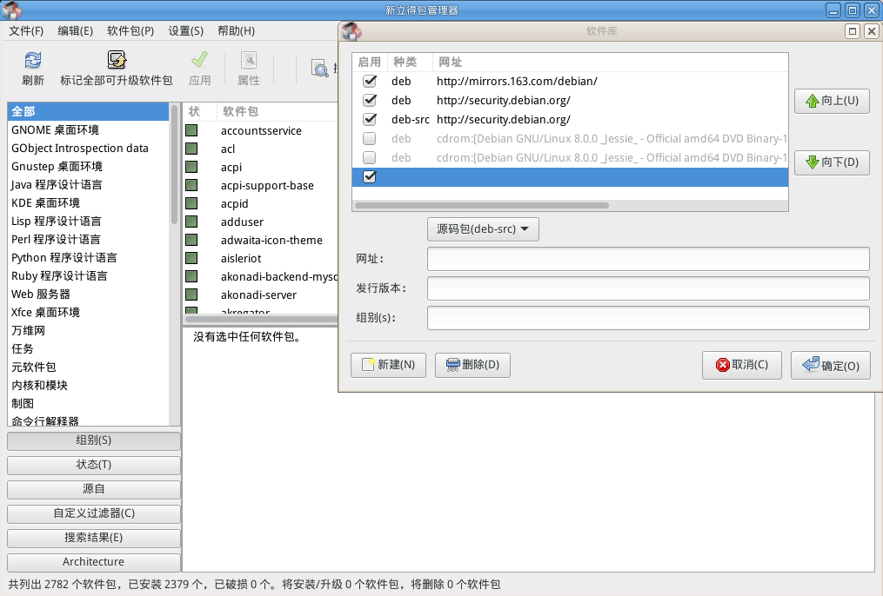Select Web 服务器 category
Screen dimensions: 883x596
(88, 294)
